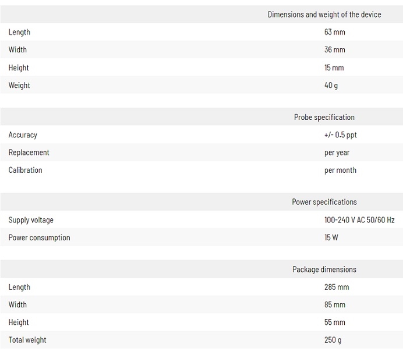Viewport: 403px width, 351px height.
Task: Click the 'Package dimensions' section header
Action: pos(324,270)
